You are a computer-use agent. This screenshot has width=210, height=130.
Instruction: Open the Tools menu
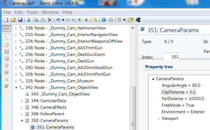coord(32,12)
